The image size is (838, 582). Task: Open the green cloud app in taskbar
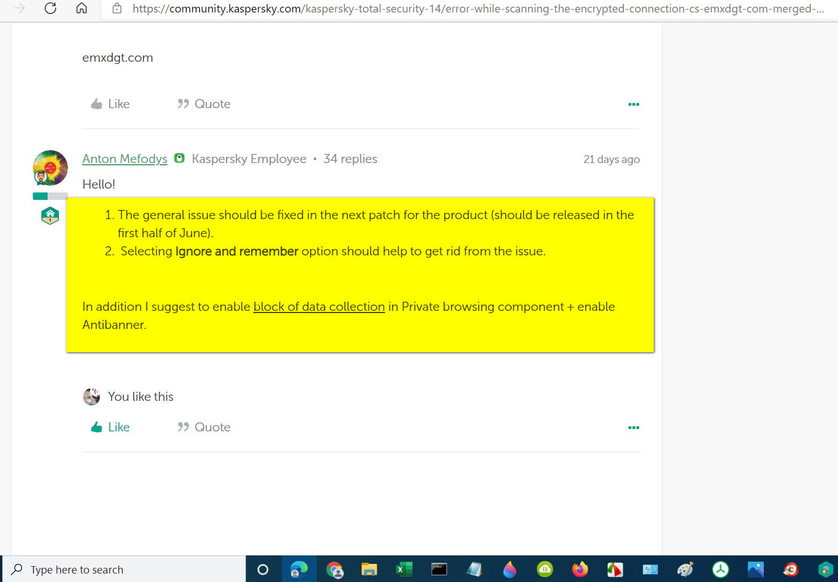545,570
